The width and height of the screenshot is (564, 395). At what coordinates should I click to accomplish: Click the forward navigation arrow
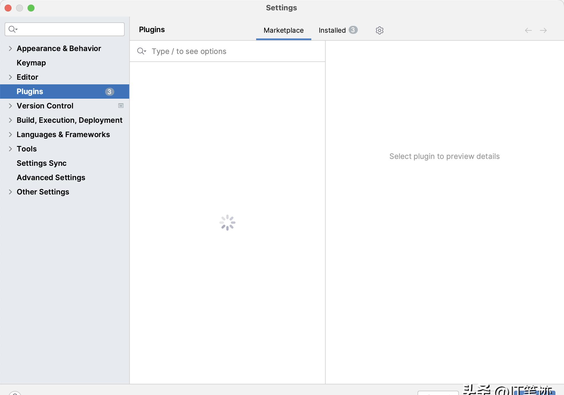[543, 30]
